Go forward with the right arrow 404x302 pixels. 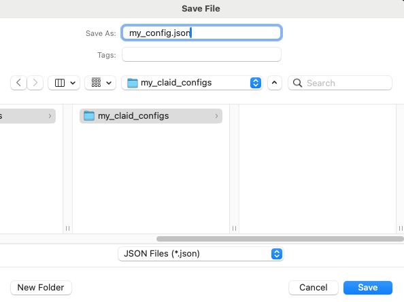(35, 83)
